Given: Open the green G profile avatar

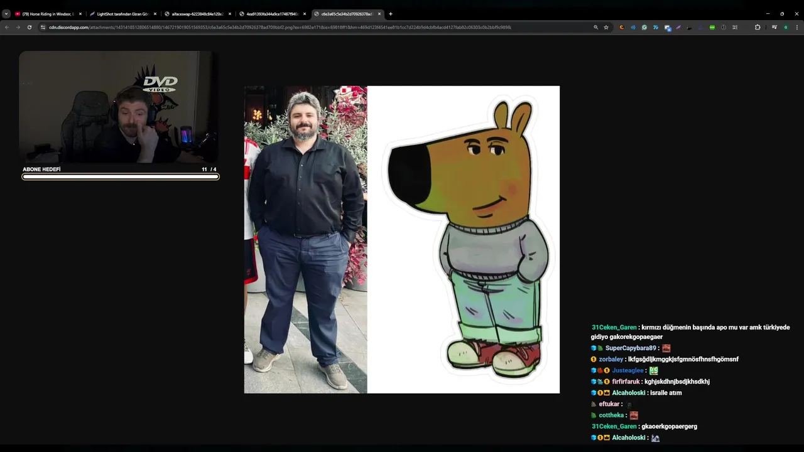Looking at the screenshot, I should (x=786, y=27).
